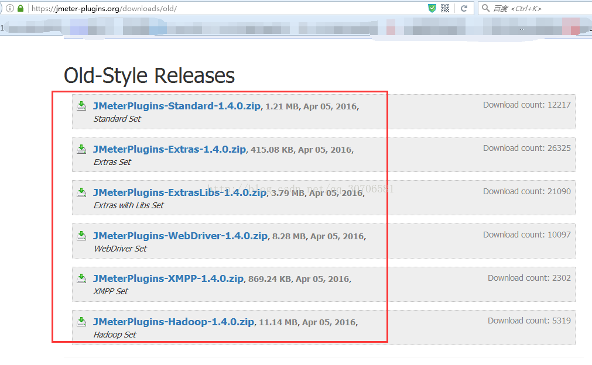Click the download icon beside JMeterPlugins-XMPP-1.4.0.zip
The width and height of the screenshot is (592, 365).
click(x=81, y=278)
